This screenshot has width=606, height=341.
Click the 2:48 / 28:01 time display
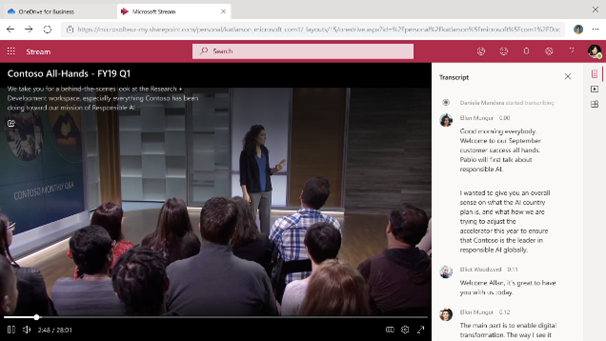click(x=55, y=330)
